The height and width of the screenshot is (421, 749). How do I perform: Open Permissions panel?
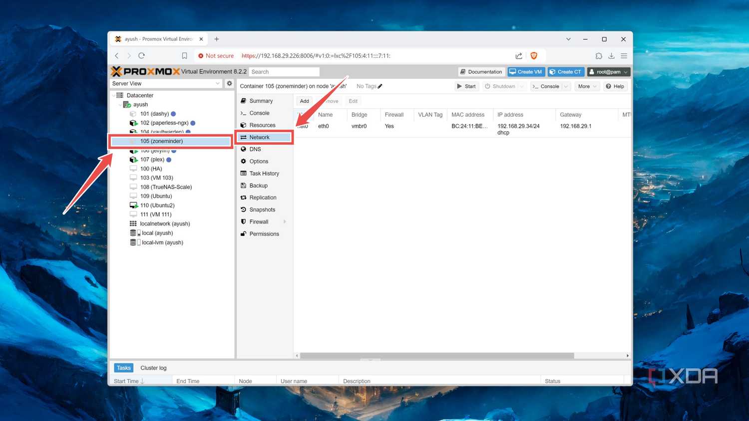pos(264,234)
